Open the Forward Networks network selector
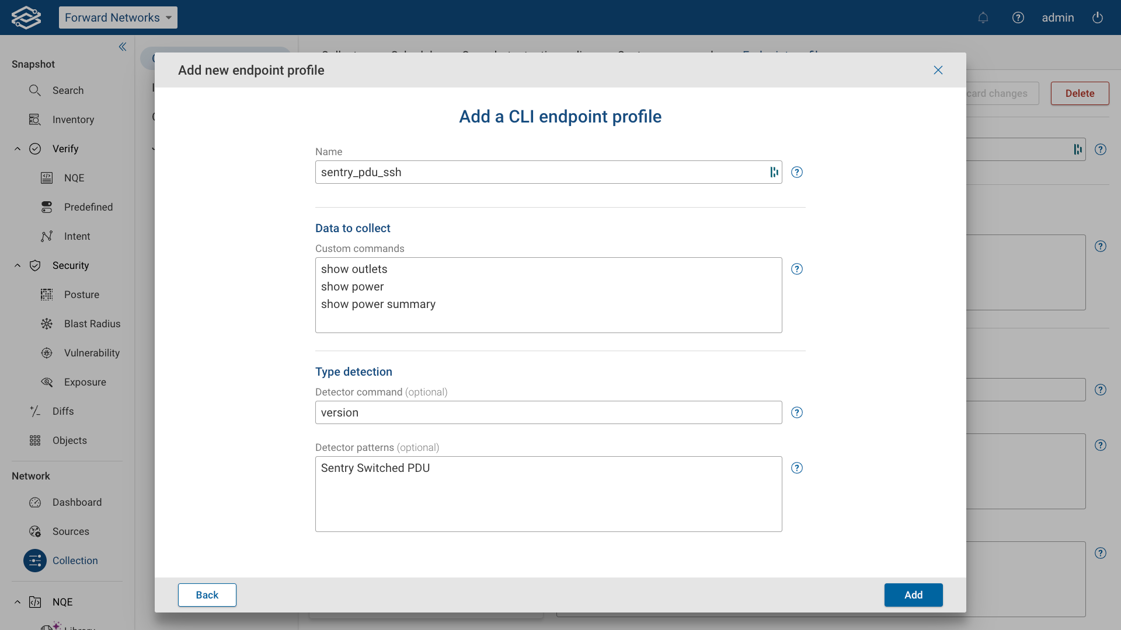Image resolution: width=1121 pixels, height=630 pixels. [x=117, y=17]
